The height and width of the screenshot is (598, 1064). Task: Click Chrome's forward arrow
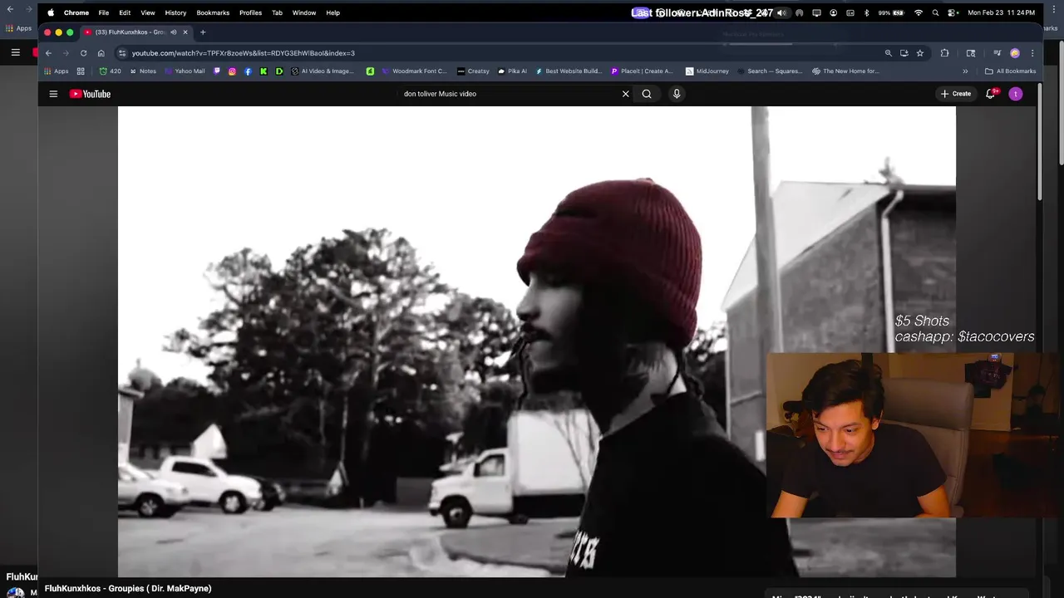66,53
